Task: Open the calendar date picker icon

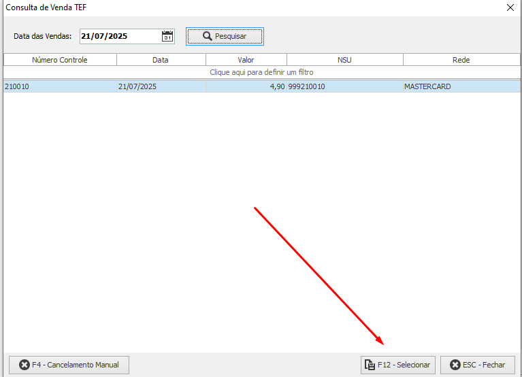Action: 167,36
